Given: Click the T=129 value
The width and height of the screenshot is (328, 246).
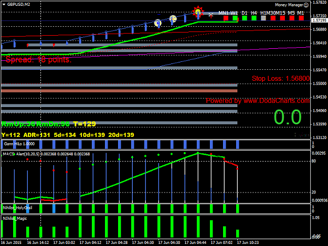Looking at the screenshot, I should coord(84,124).
